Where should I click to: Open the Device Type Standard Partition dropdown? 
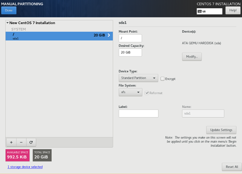[x=138, y=78]
